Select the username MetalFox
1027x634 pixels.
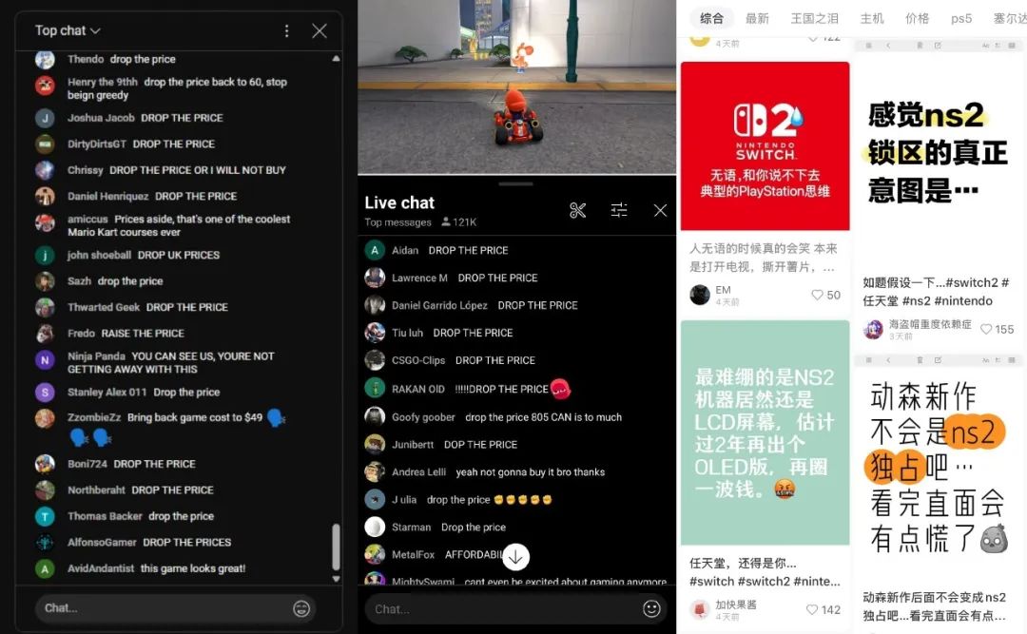414,555
